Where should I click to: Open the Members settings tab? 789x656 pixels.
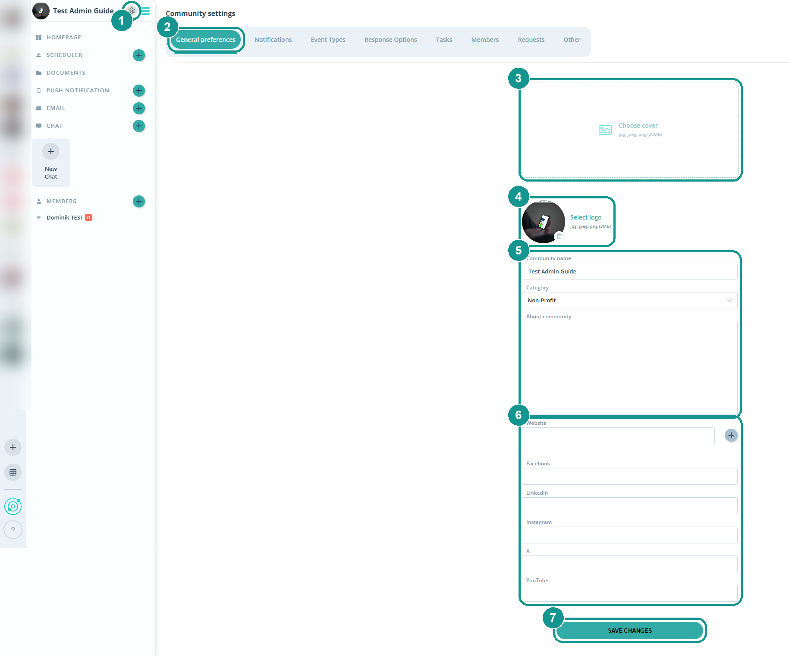[485, 40]
